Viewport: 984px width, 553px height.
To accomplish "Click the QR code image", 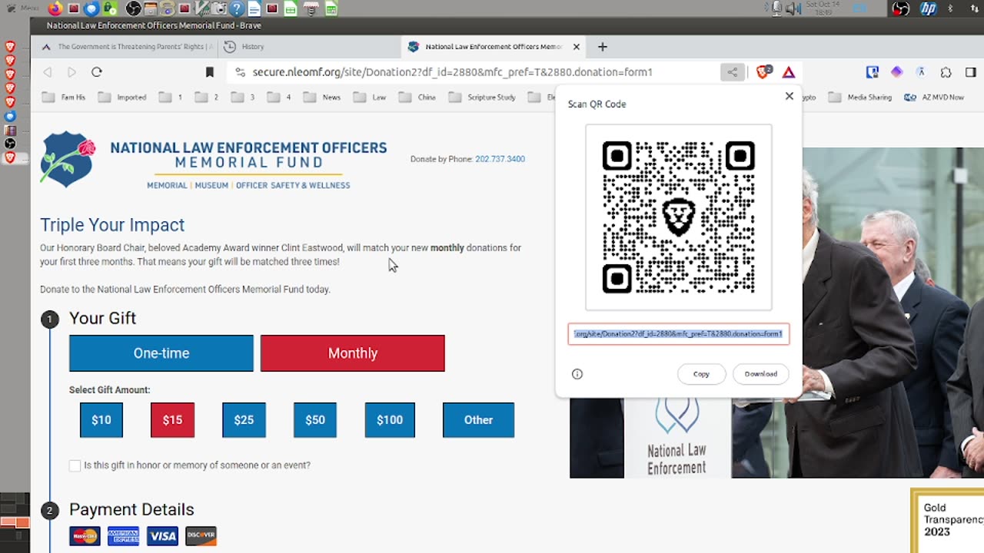I will click(x=679, y=217).
